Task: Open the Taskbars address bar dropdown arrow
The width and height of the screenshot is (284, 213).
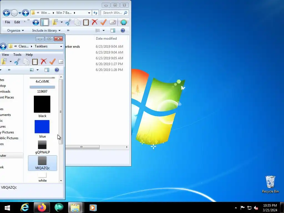Action: point(61,46)
